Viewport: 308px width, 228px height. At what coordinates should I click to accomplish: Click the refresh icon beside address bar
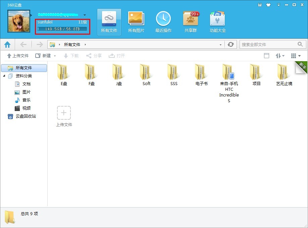230,44
